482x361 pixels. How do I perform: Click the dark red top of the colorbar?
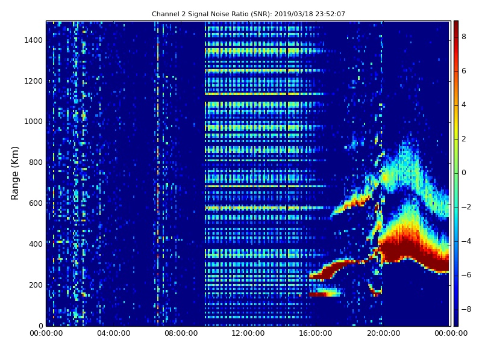456,25
